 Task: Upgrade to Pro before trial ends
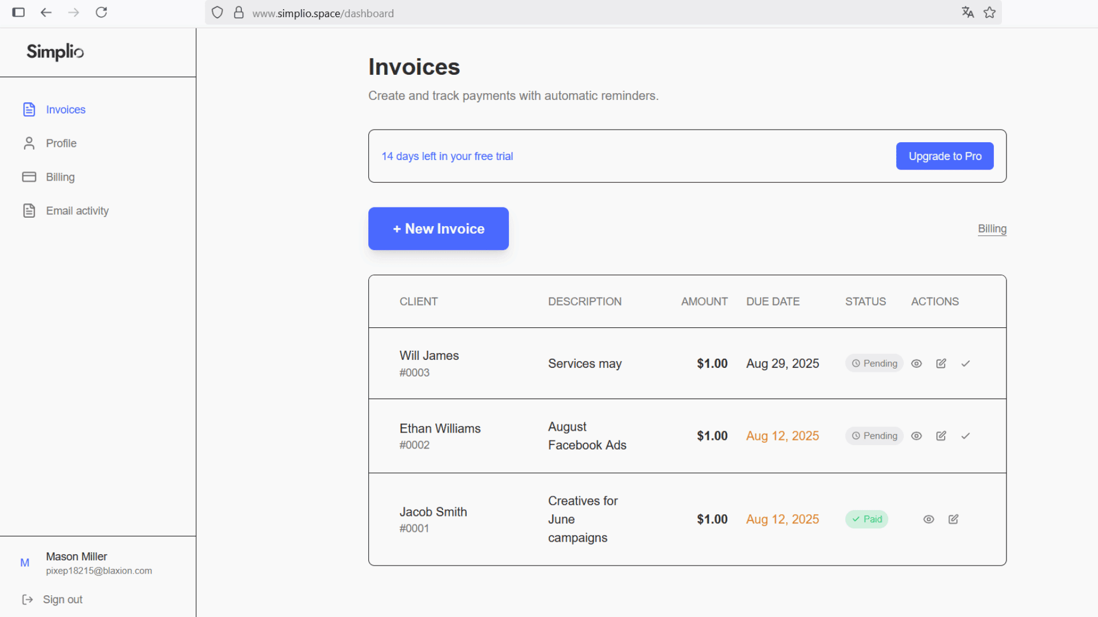pyautogui.click(x=944, y=156)
